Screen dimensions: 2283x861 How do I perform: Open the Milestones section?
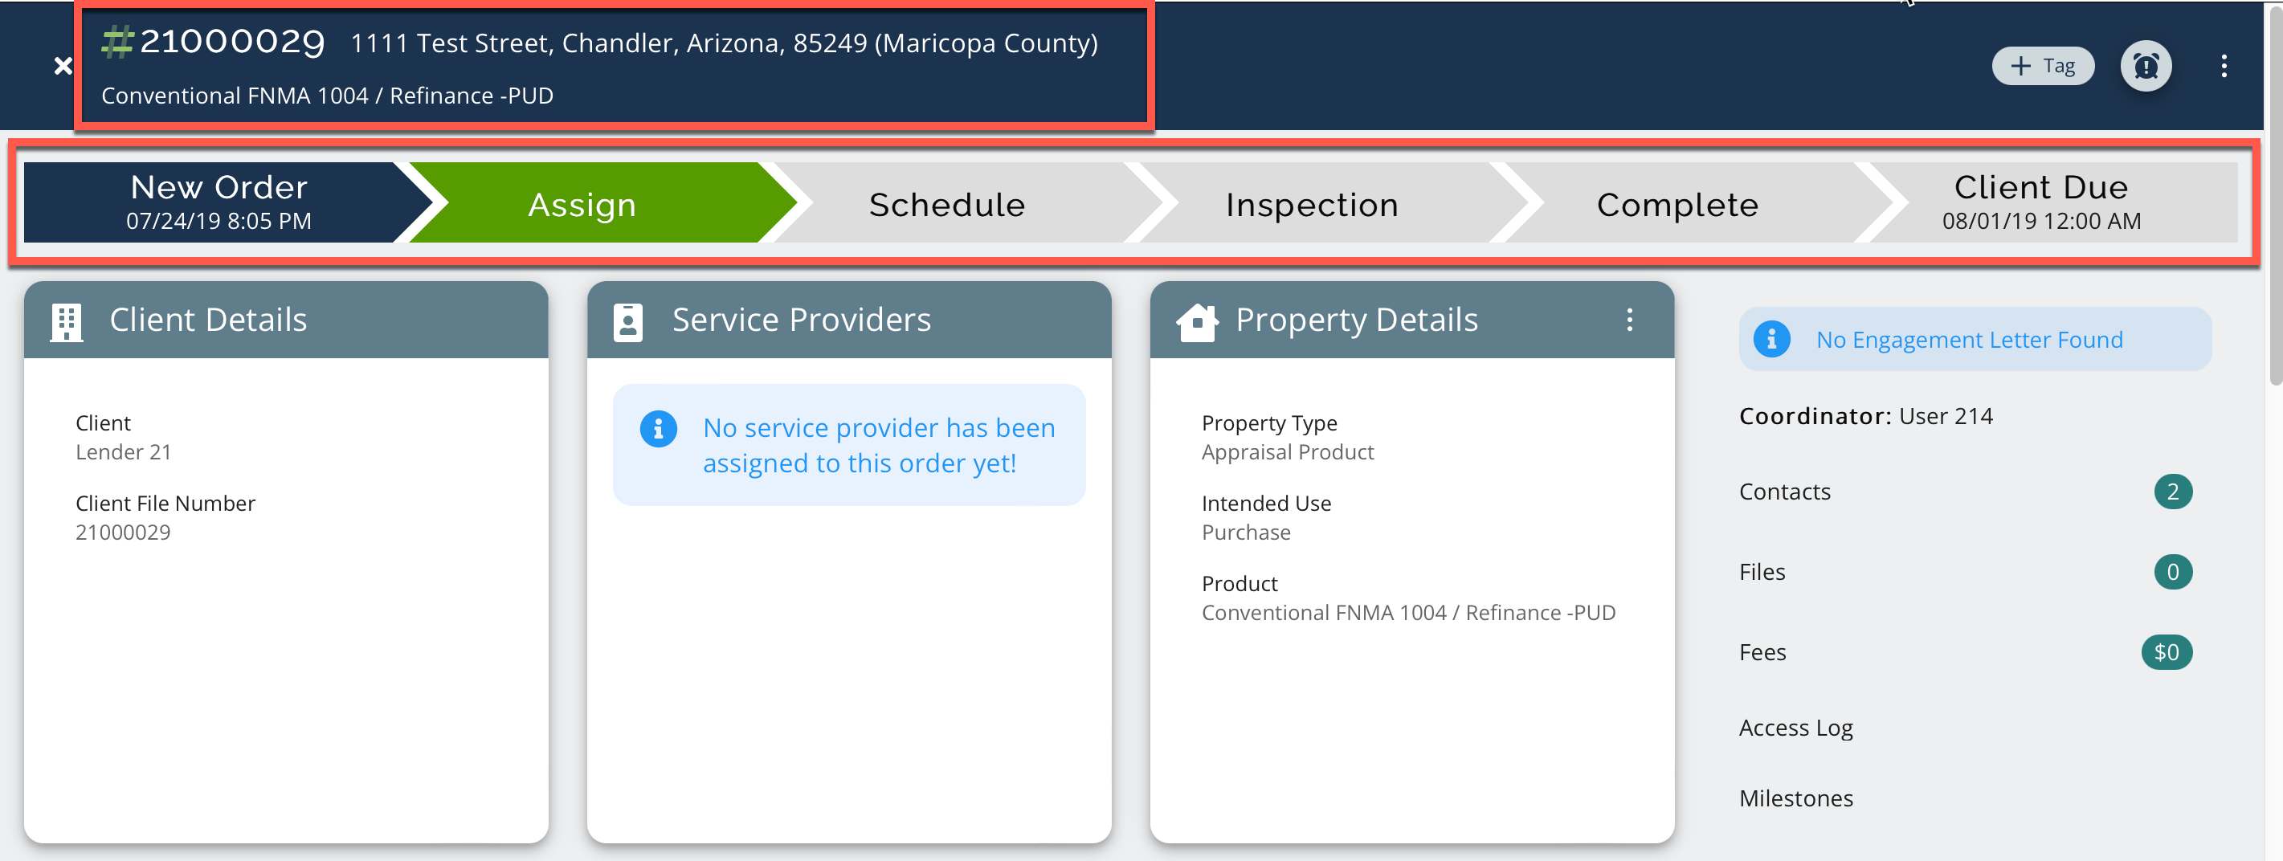[x=1795, y=799]
